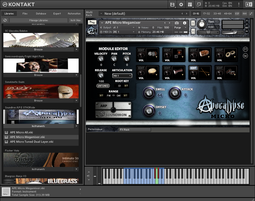Click the exclamation mark panic icon
Image resolution: width=255 pixels, height=201 pixels.
239,4
